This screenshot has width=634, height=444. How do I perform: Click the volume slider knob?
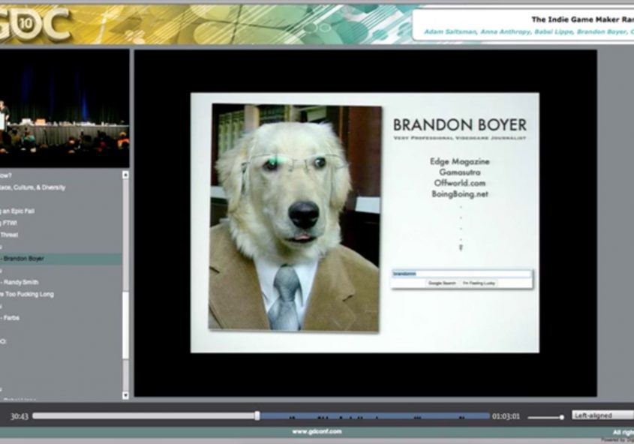pos(561,417)
